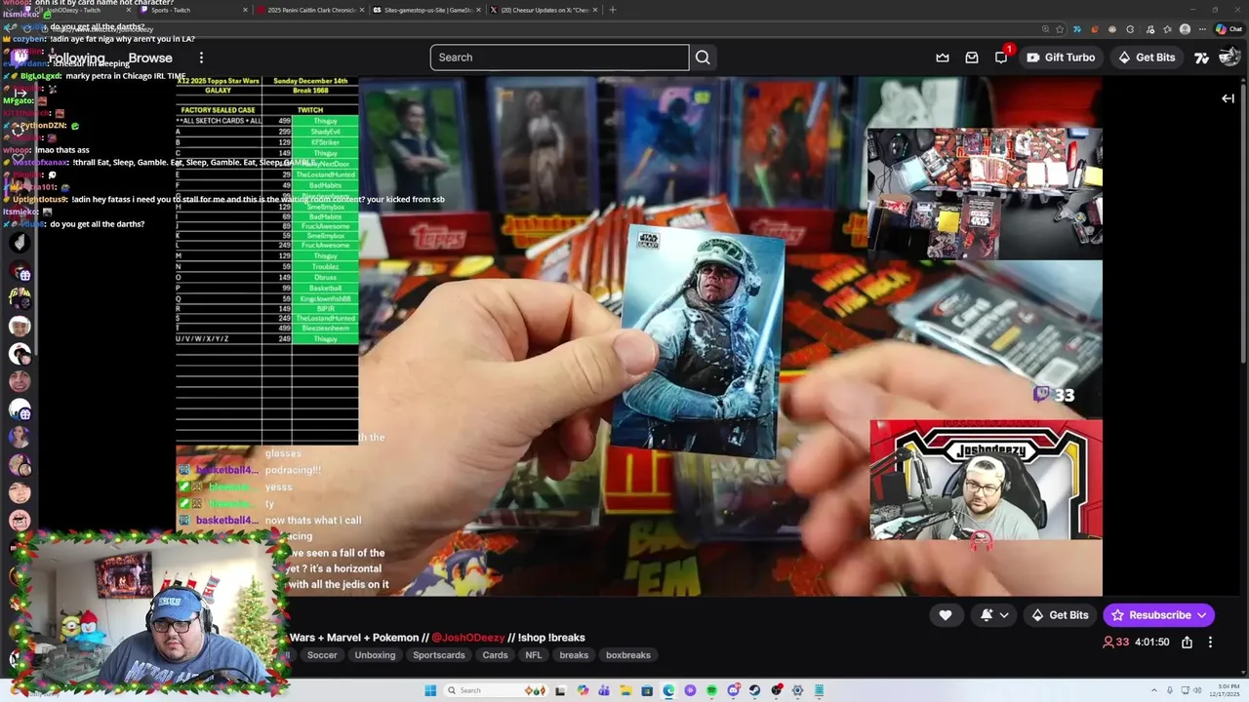Launch Copilot from the taskbar
This screenshot has width=1249, height=702.
[583, 690]
